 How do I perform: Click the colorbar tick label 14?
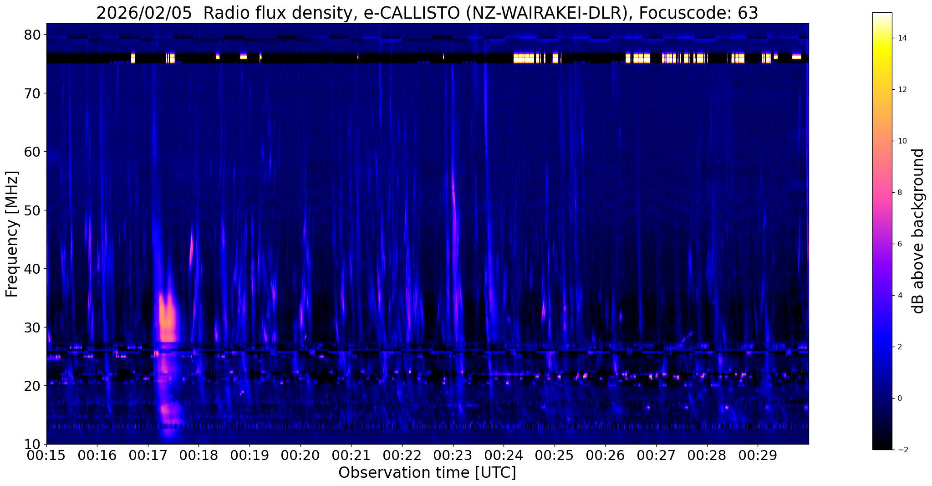point(902,38)
